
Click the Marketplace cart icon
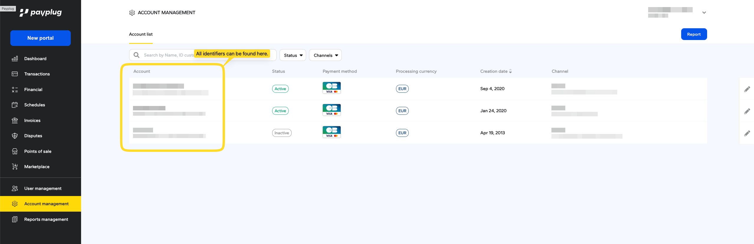(15, 167)
